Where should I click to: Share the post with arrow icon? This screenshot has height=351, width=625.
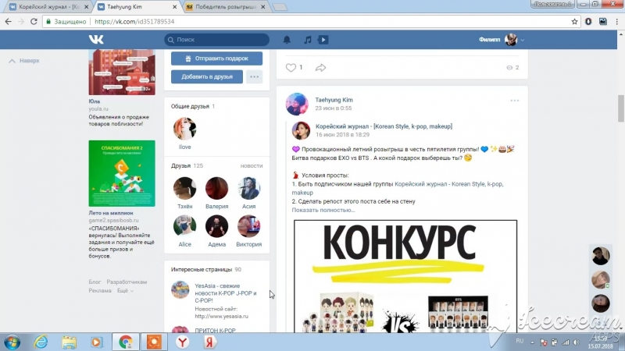[320, 68]
